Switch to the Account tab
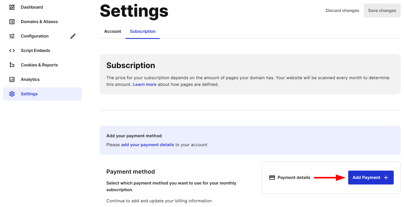 tap(112, 31)
